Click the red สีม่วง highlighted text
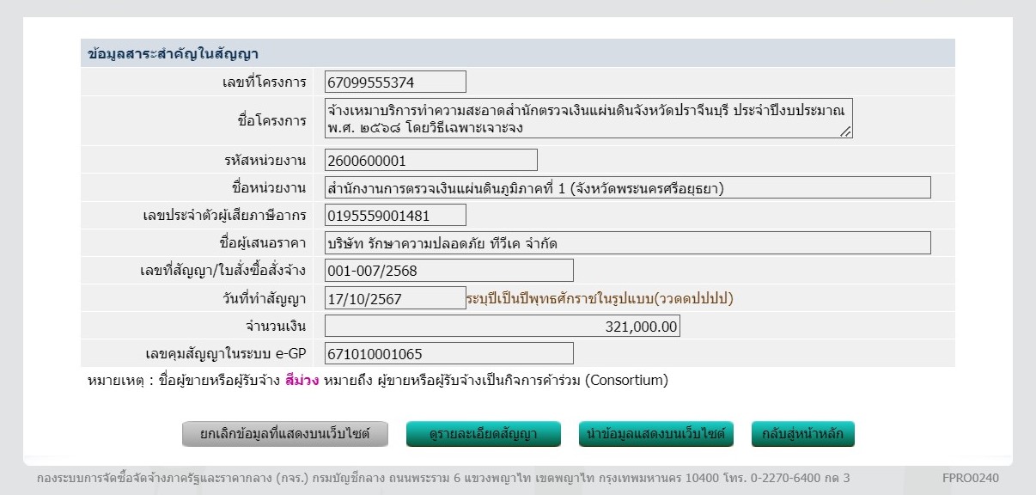Screen dimensions: 1036x495 (x=304, y=379)
